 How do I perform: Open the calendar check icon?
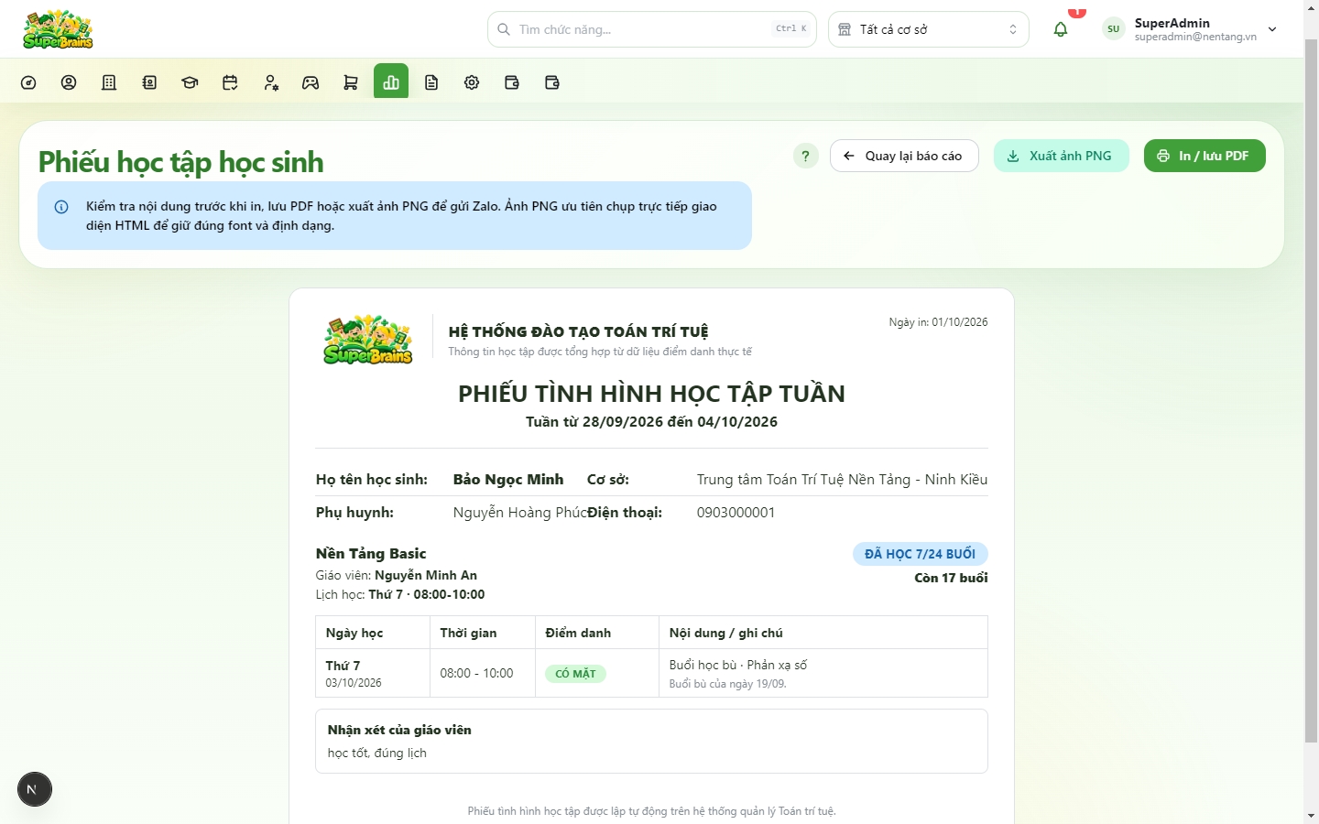tap(230, 82)
